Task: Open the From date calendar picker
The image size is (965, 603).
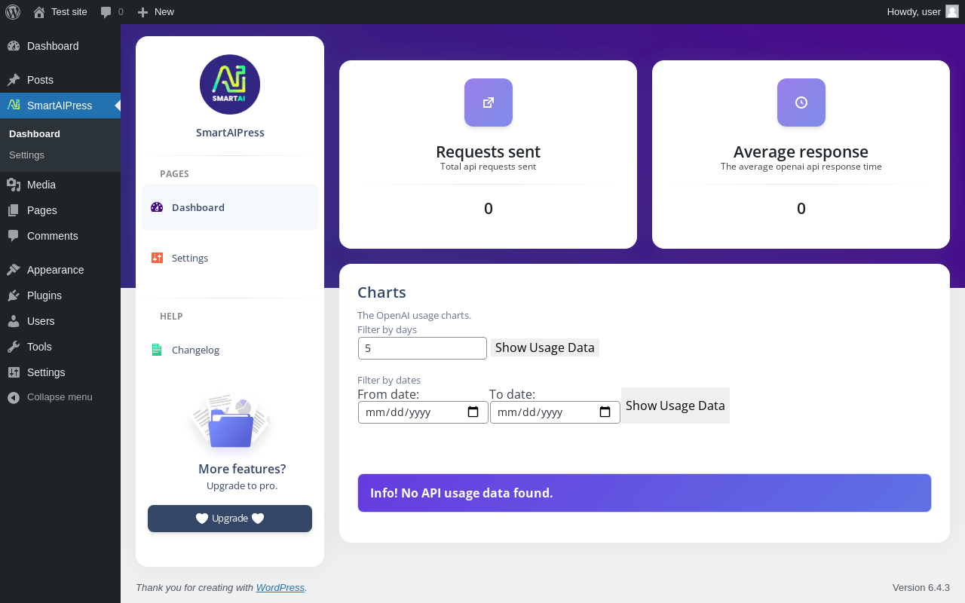Action: [473, 412]
